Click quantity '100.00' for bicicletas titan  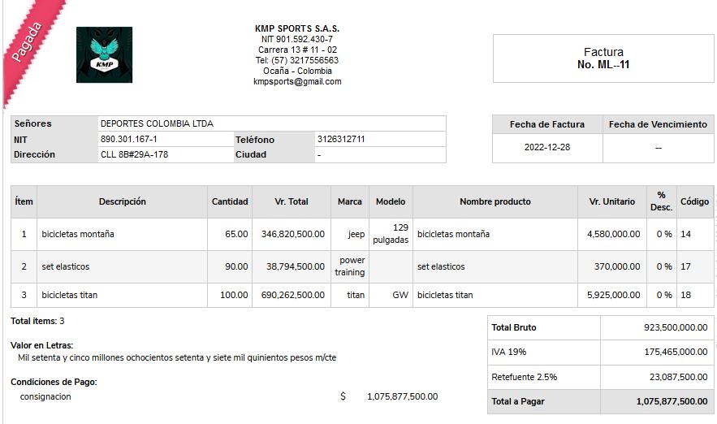(x=234, y=295)
